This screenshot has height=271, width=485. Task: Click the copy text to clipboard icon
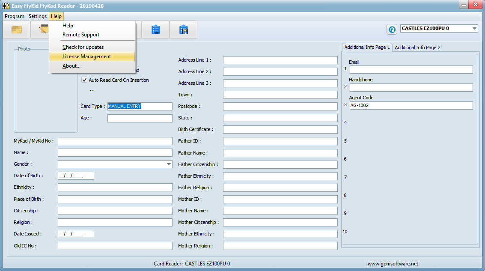point(156,30)
